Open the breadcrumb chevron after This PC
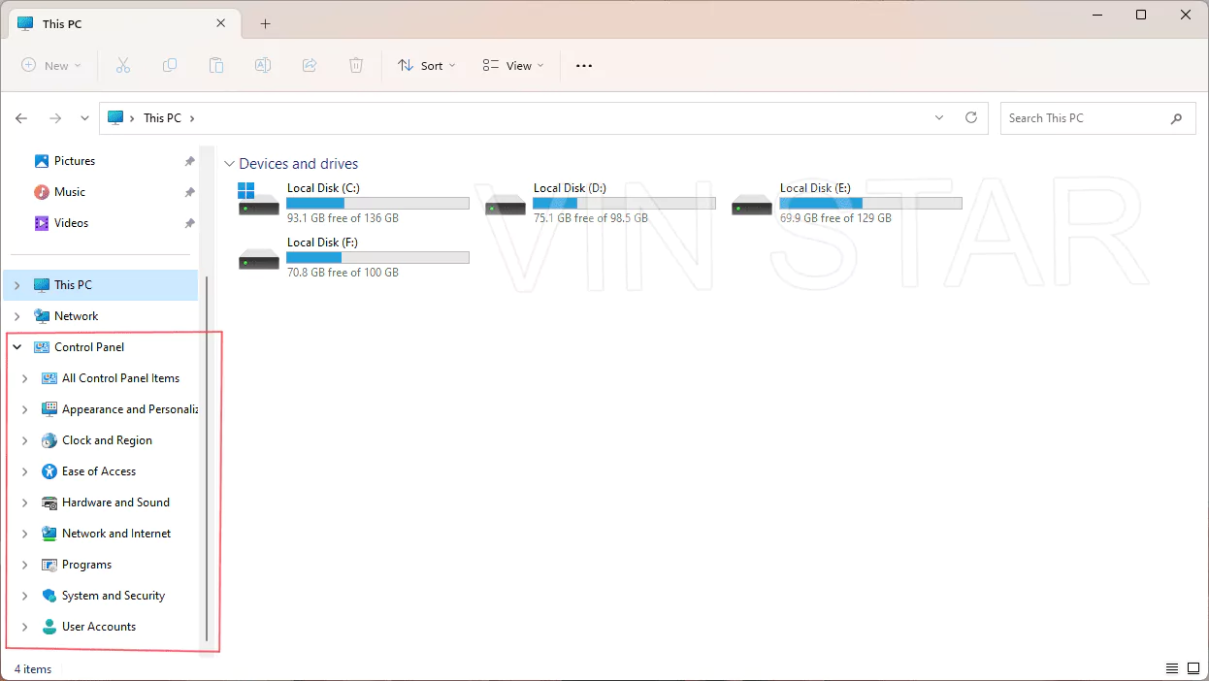 pyautogui.click(x=192, y=118)
